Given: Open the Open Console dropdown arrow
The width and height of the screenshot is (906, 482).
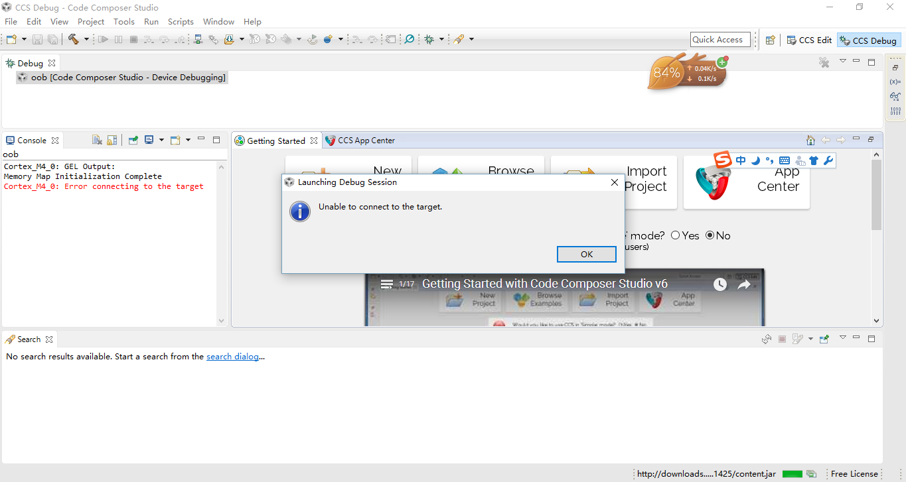Looking at the screenshot, I should (188, 140).
